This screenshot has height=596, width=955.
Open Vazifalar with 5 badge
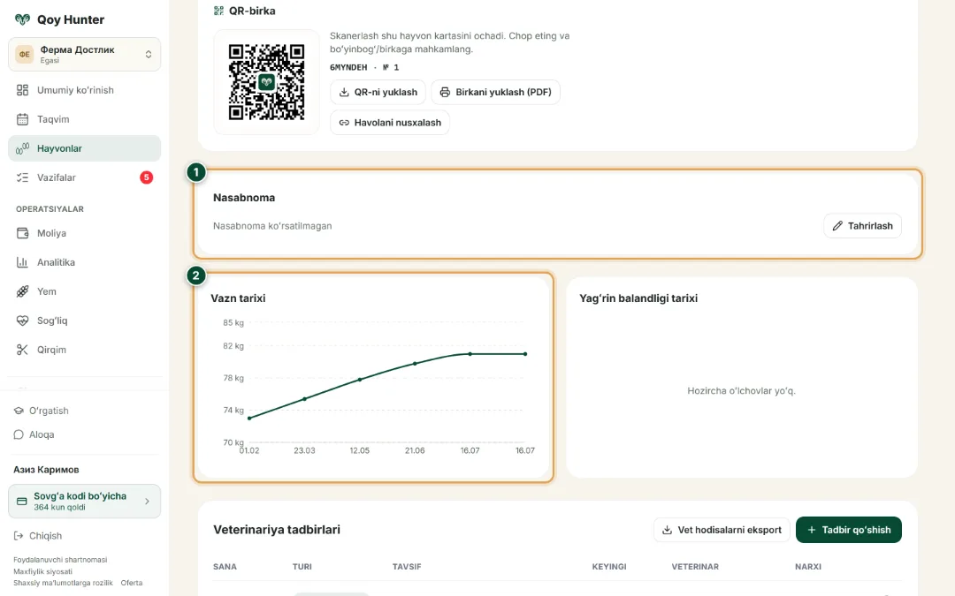[x=85, y=177]
